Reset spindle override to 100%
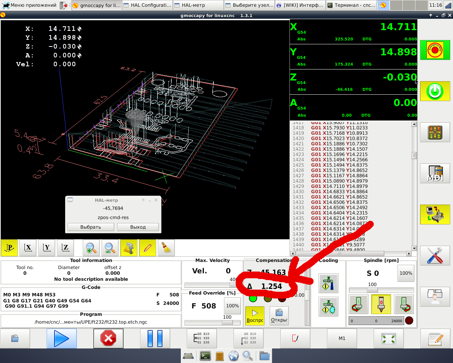 [406, 273]
